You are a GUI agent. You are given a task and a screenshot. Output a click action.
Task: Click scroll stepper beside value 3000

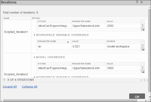(x=143, y=67)
